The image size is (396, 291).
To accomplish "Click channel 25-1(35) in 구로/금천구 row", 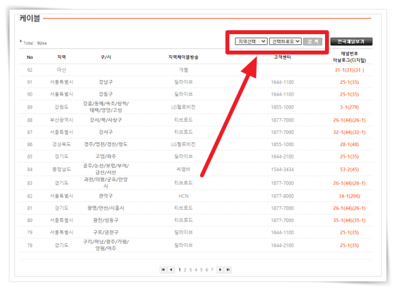I will coord(350,232).
